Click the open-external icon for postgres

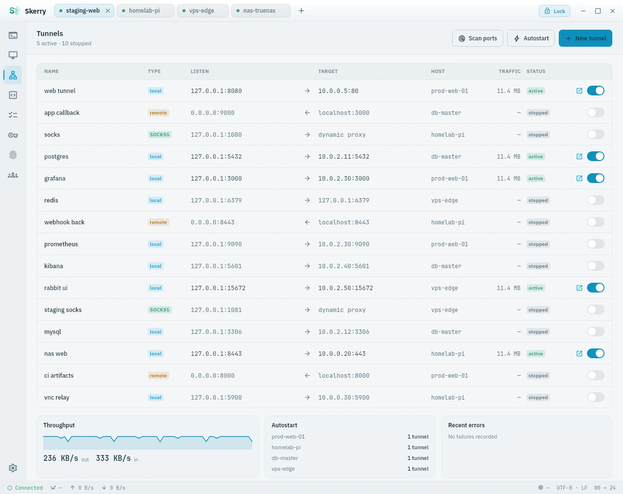click(x=579, y=156)
